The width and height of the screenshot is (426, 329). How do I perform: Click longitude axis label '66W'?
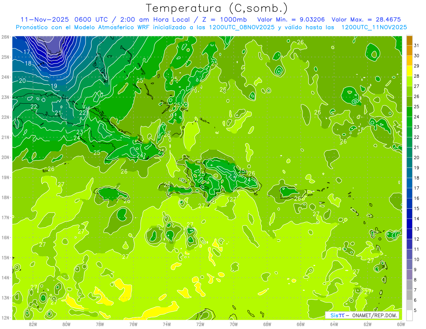(x=300, y=324)
